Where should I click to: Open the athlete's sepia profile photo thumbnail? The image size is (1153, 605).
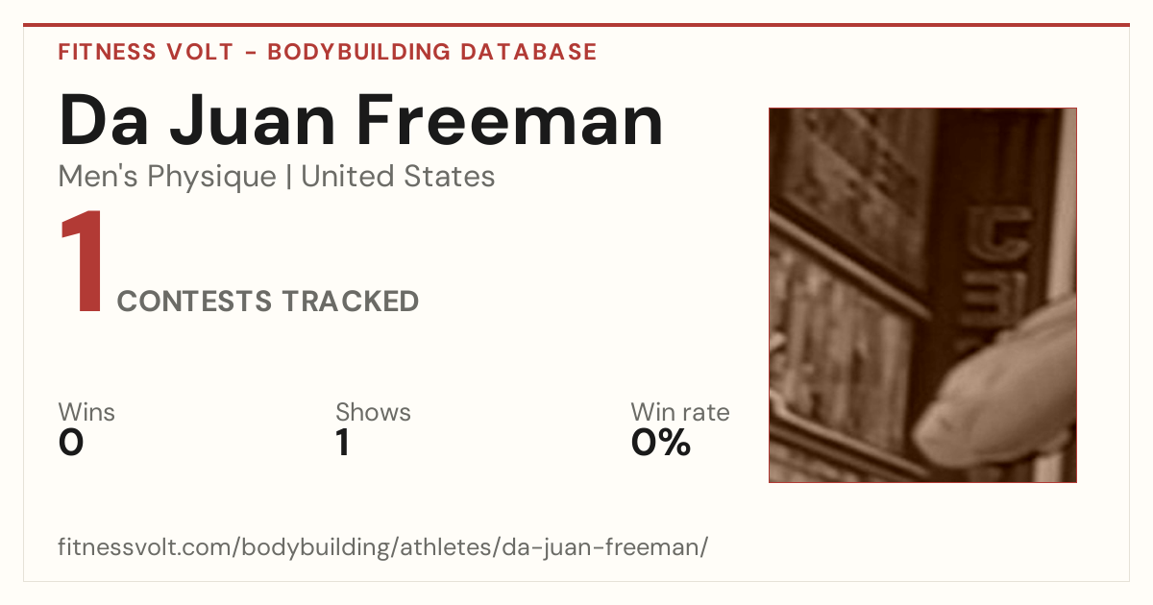tap(922, 295)
